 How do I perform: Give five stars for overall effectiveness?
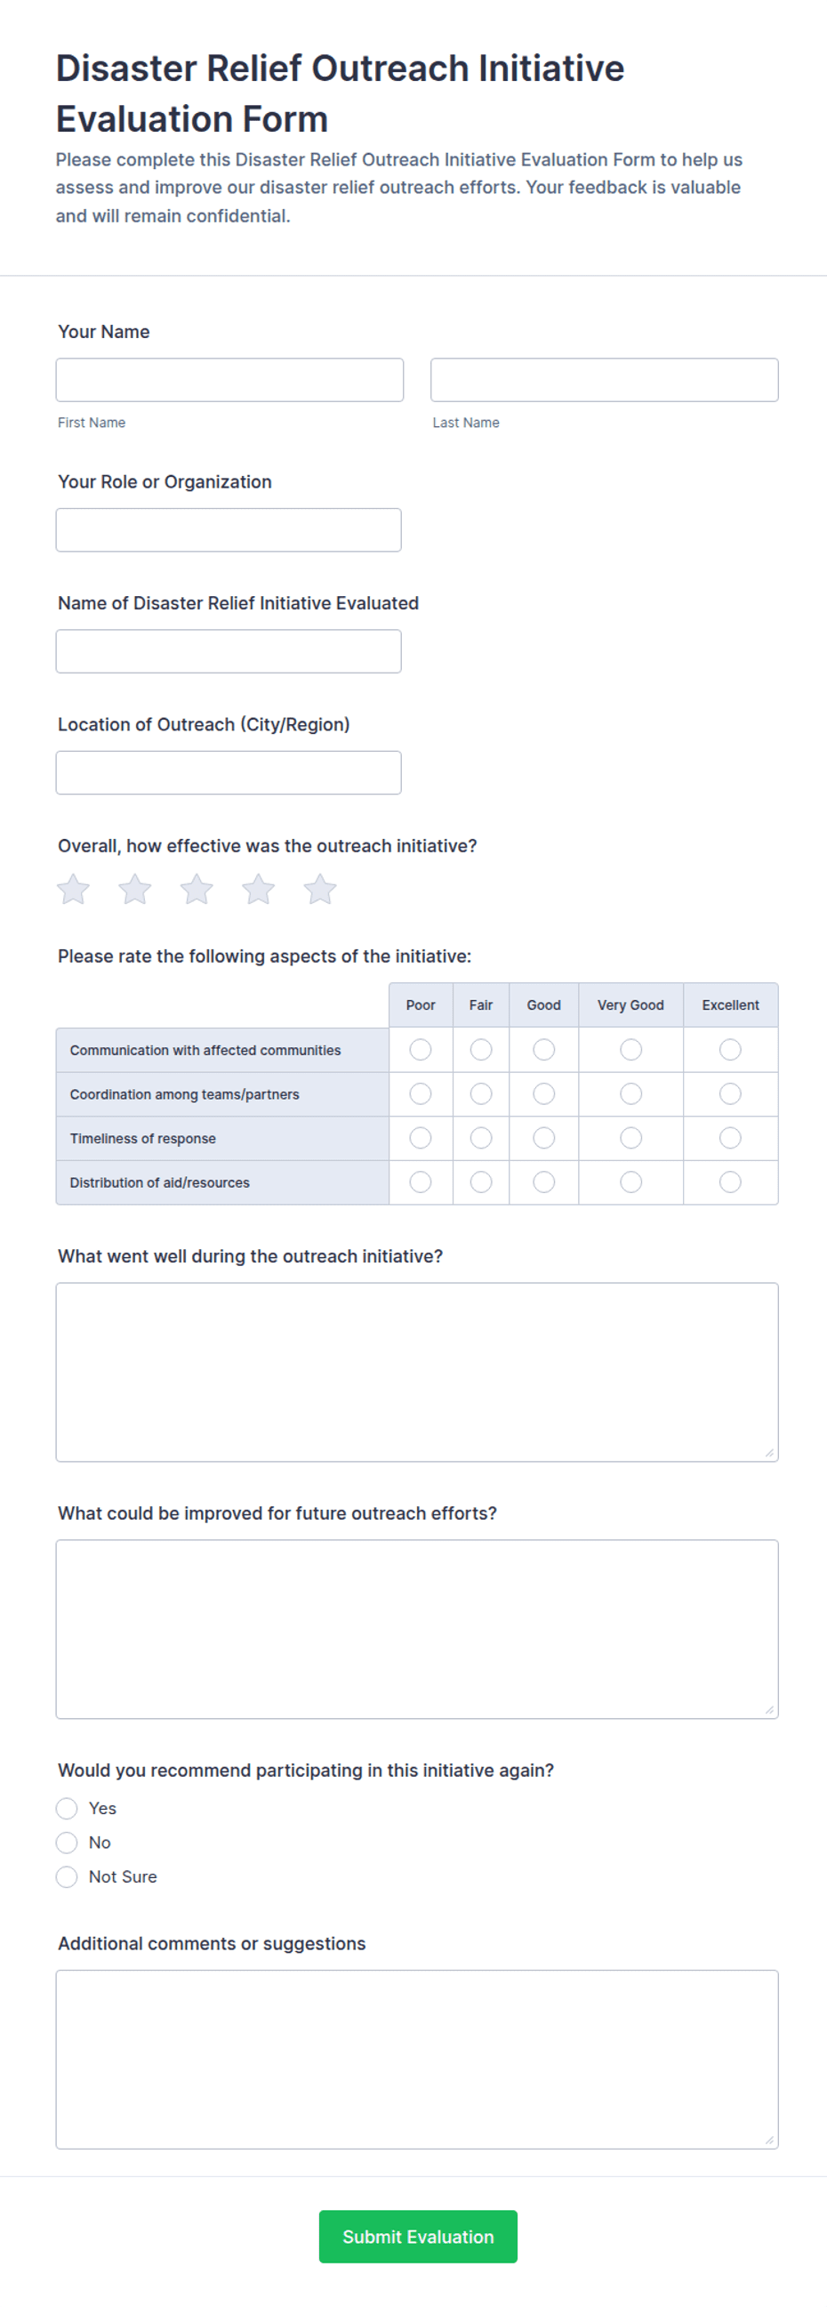(x=319, y=890)
